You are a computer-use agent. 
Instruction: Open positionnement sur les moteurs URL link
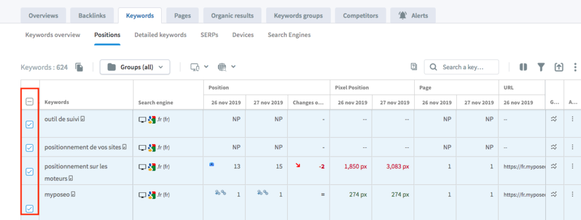click(524, 166)
